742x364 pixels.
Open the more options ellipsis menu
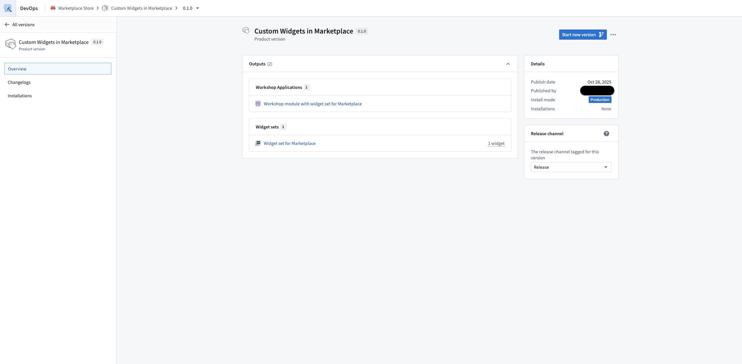coord(614,35)
